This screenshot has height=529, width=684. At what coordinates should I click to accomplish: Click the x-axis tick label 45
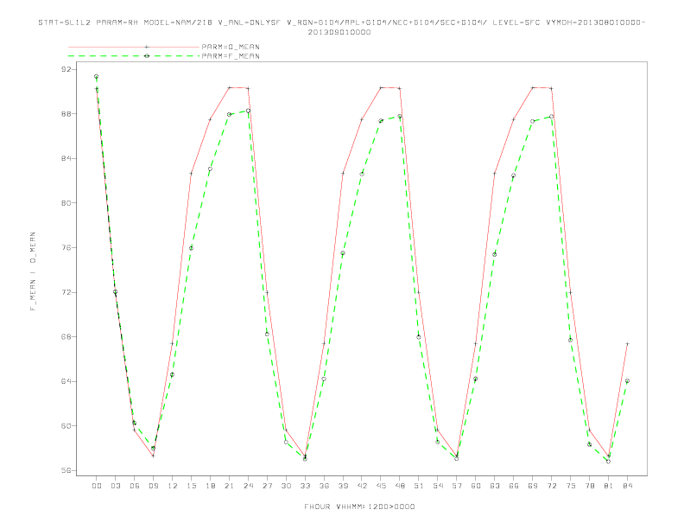[381, 486]
